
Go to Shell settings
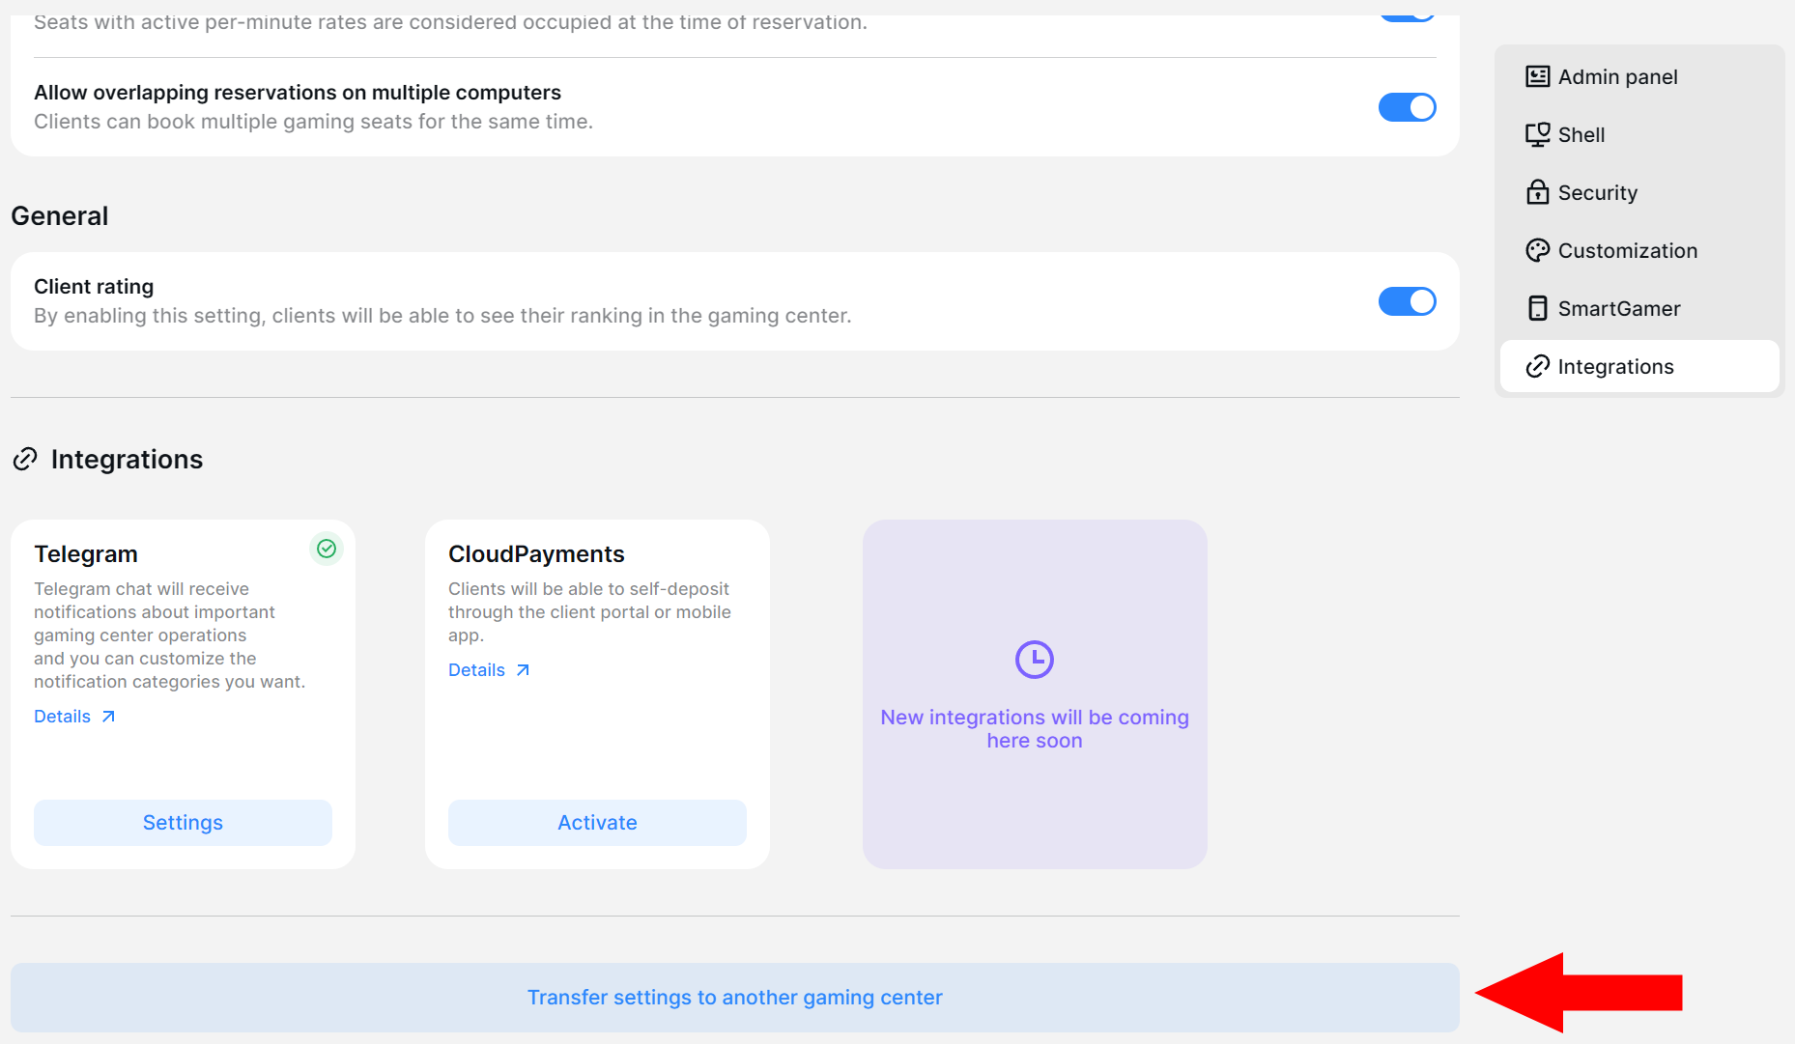coord(1639,134)
